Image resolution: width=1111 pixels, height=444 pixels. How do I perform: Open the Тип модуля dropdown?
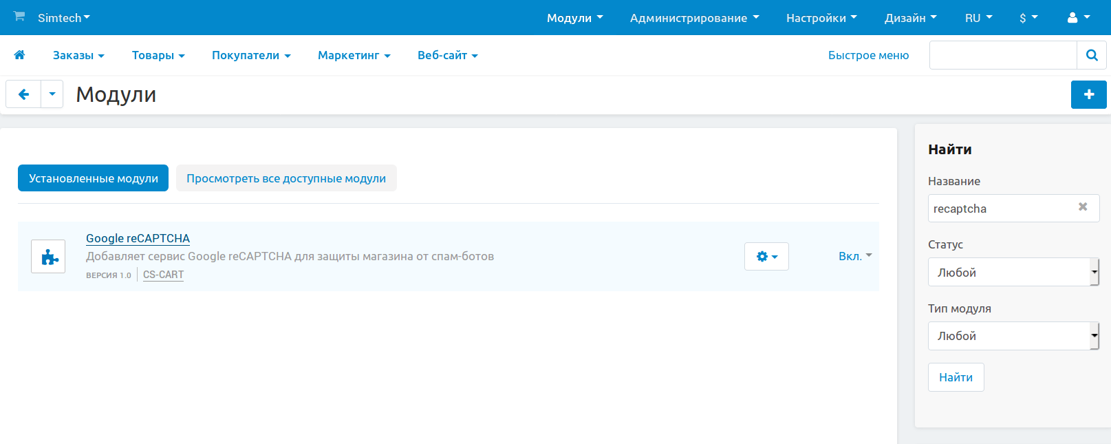[x=1013, y=336]
